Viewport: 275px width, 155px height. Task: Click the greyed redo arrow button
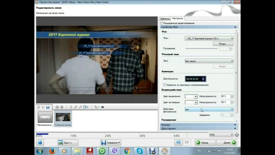click(187, 143)
